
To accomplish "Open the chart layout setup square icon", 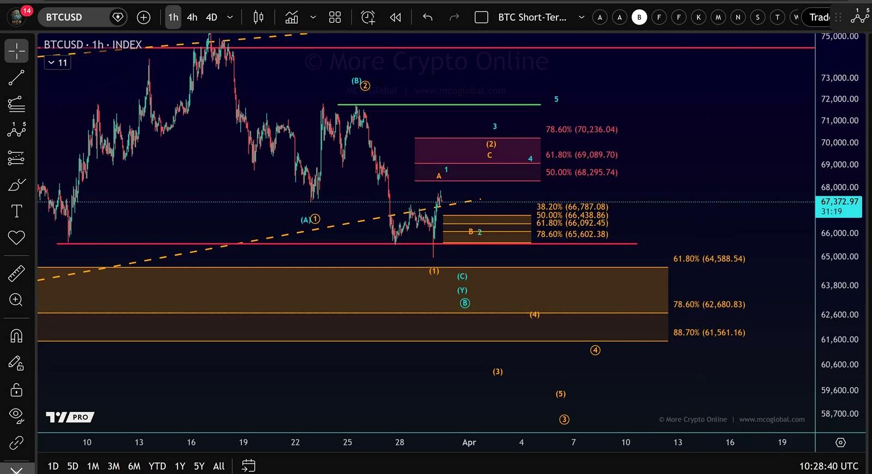I will point(481,17).
